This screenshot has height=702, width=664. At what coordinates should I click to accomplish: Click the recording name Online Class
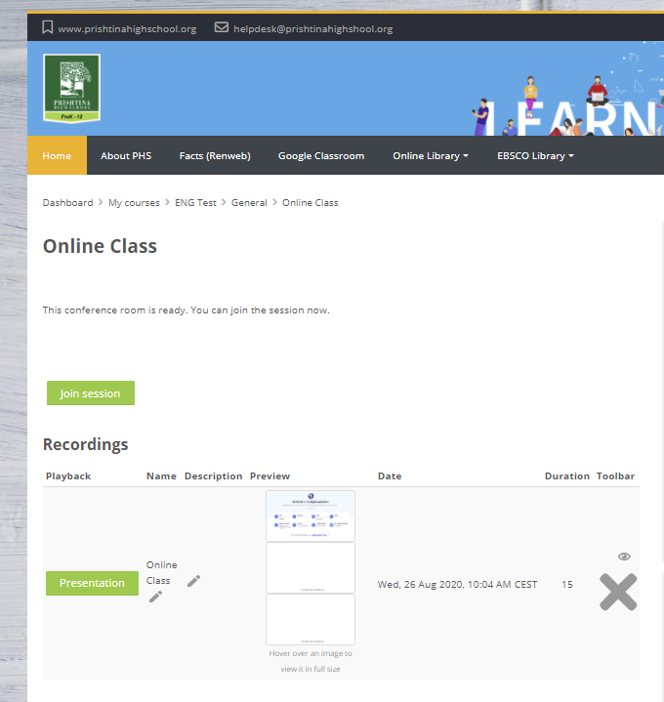tap(162, 572)
